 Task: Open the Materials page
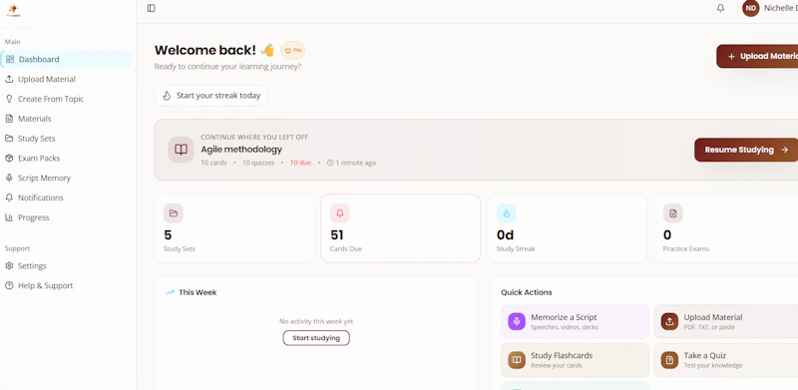[x=66, y=119]
